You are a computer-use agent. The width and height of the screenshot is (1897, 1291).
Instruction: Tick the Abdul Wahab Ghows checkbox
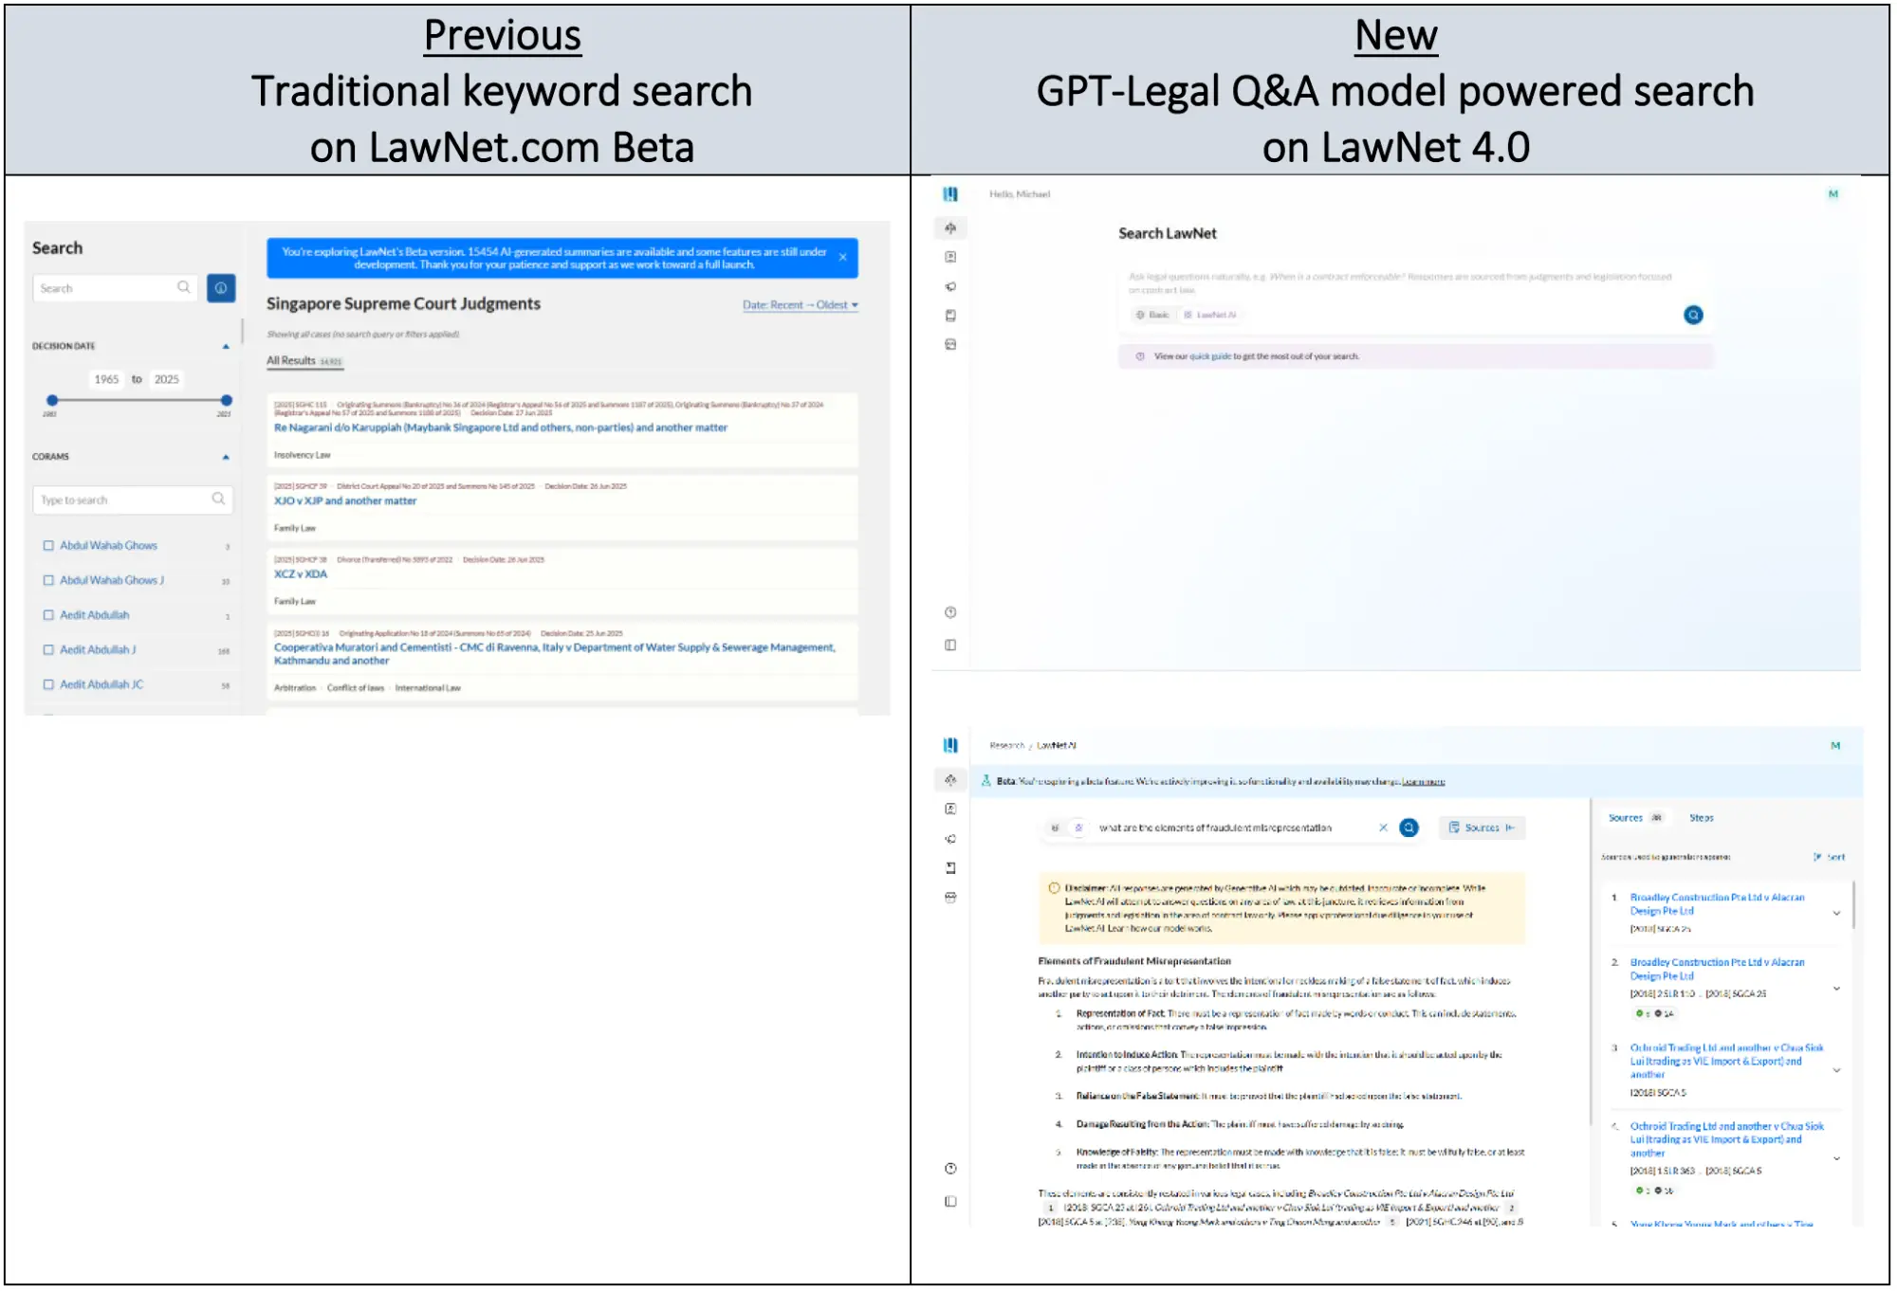(48, 546)
